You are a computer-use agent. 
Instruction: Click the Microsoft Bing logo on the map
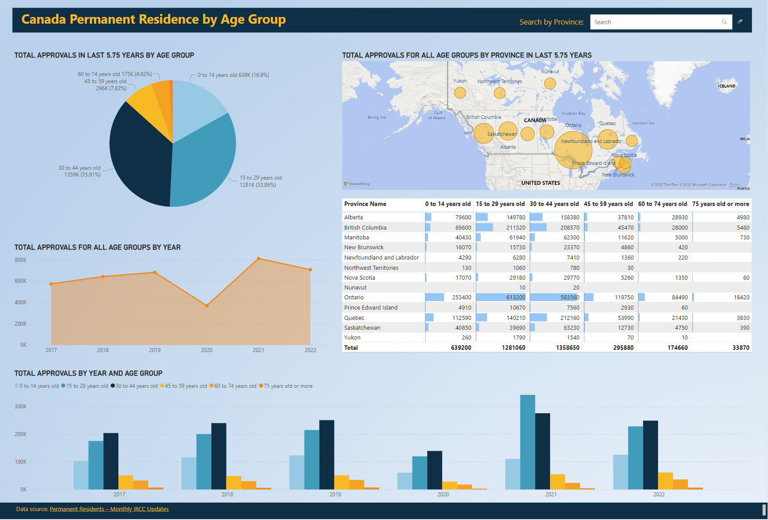pos(357,183)
